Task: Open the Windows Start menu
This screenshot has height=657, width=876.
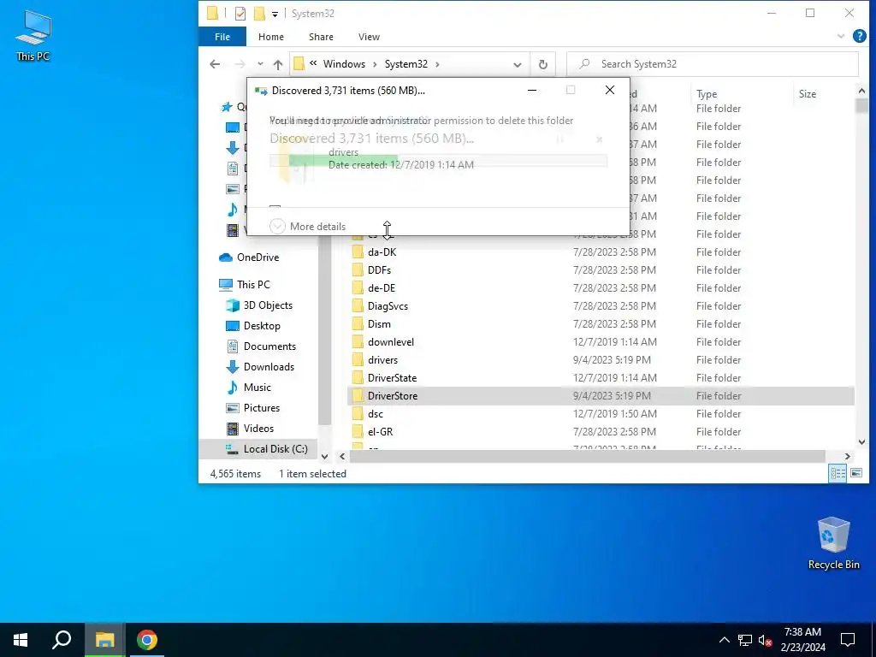Action: (21, 640)
